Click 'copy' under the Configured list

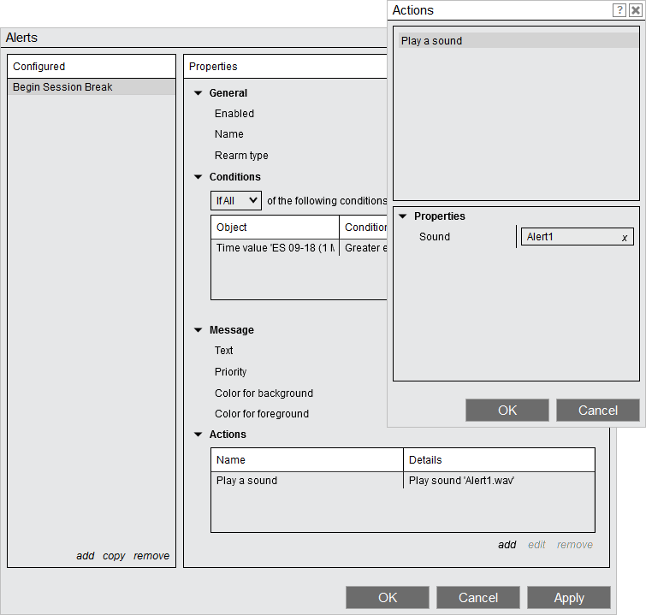(114, 556)
